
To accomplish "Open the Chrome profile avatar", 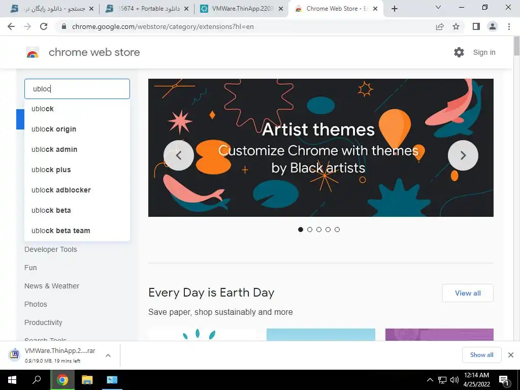I will point(493,26).
